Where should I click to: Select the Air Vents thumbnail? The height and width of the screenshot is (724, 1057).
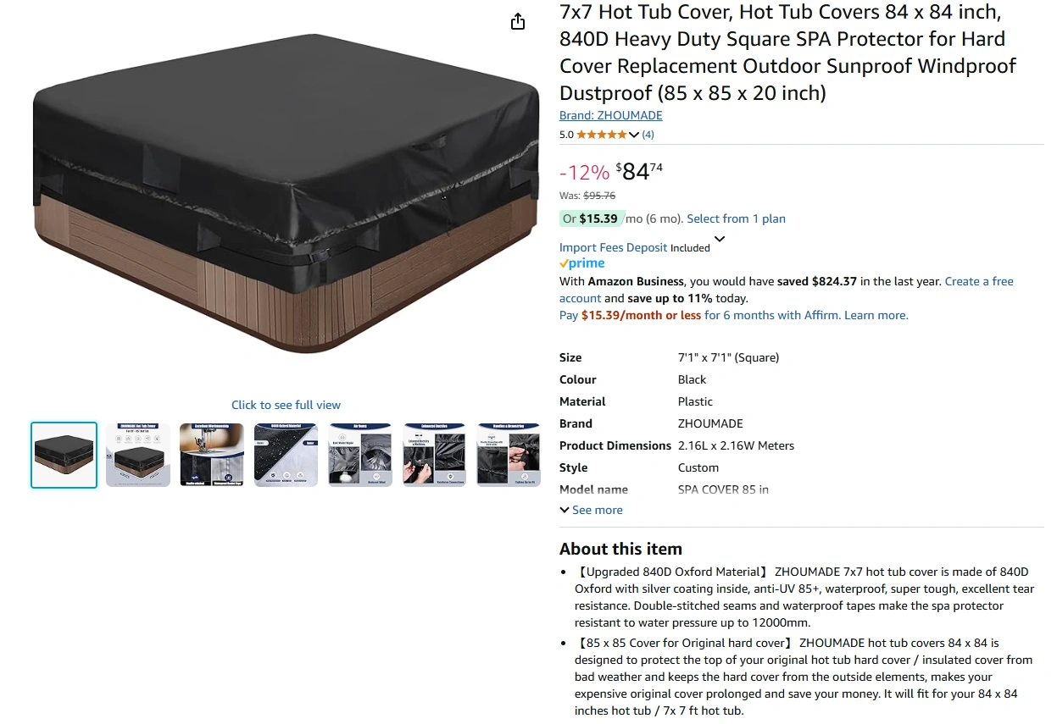point(360,456)
